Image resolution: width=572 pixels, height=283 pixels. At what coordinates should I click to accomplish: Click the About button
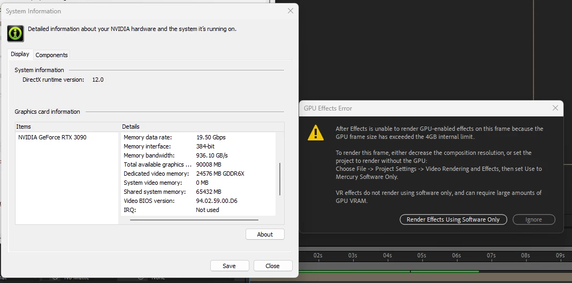pos(265,234)
